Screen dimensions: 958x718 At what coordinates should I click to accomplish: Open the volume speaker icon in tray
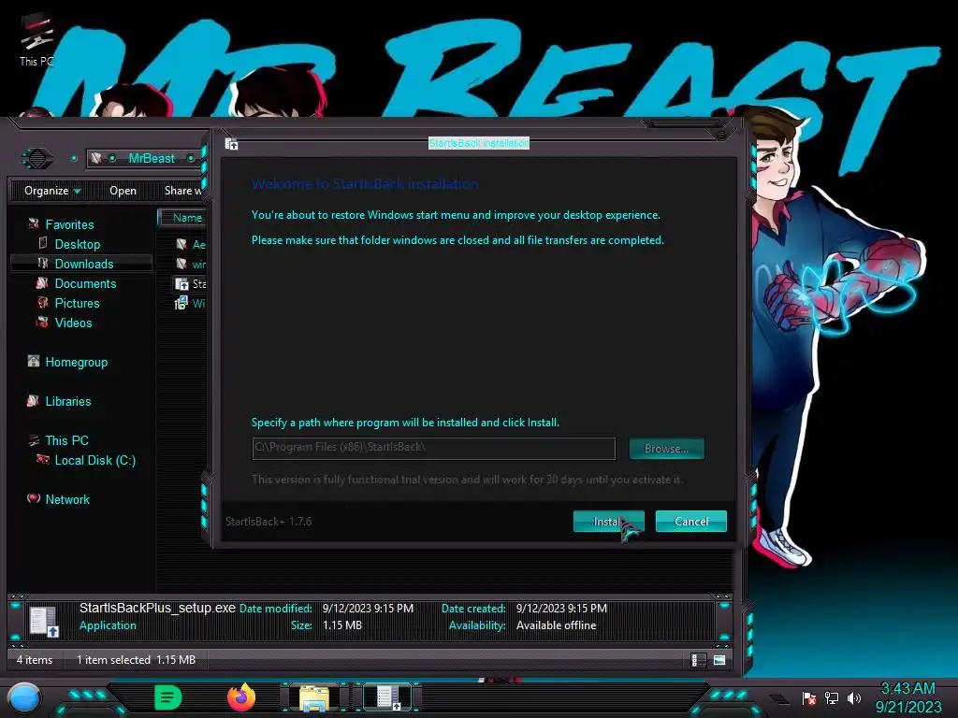click(854, 698)
